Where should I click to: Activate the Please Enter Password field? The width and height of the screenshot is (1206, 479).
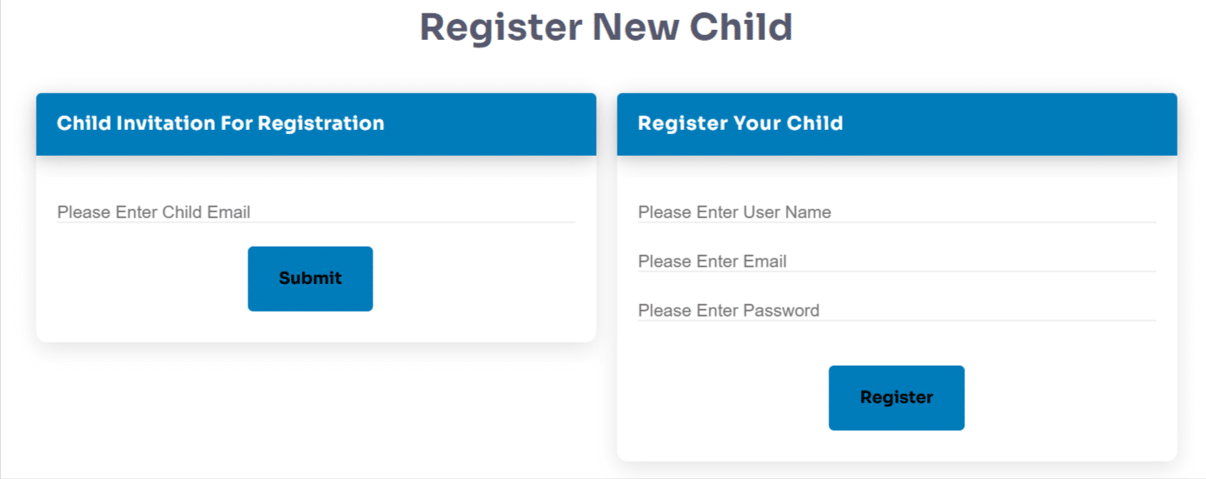point(897,311)
